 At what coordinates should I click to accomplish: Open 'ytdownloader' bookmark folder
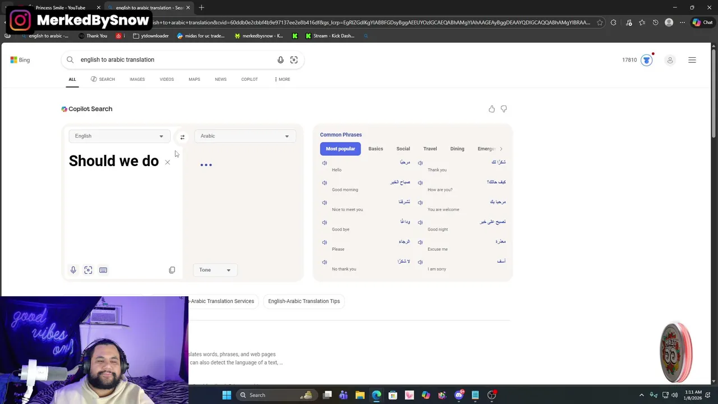pos(151,36)
